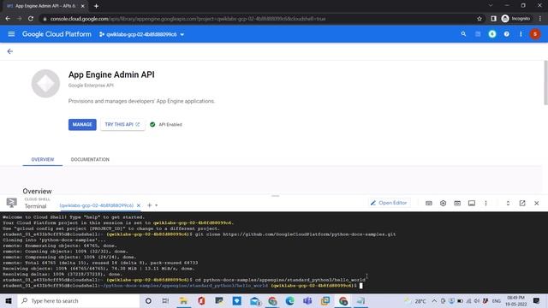Open the browser side panel icon
The width and height of the screenshot is (548, 308).
[493, 19]
